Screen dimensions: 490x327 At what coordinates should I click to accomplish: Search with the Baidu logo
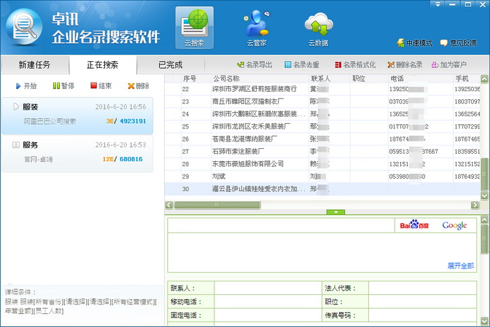413,225
